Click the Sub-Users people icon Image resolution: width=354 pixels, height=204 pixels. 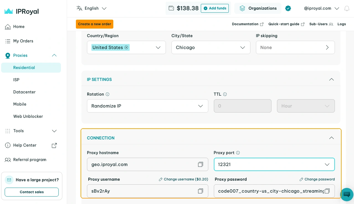click(331, 24)
